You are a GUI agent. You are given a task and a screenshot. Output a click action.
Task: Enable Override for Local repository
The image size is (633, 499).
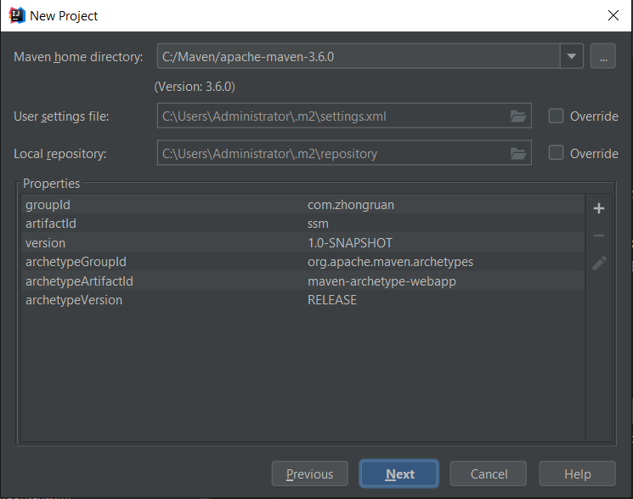click(x=557, y=154)
